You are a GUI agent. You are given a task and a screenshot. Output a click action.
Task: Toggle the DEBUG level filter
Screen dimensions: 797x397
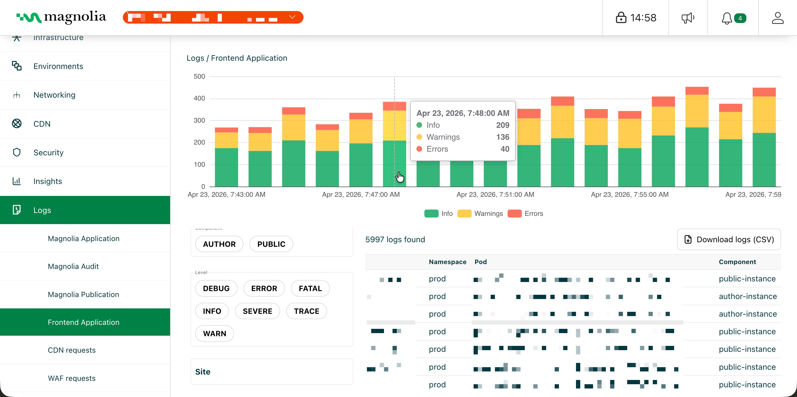pos(216,288)
